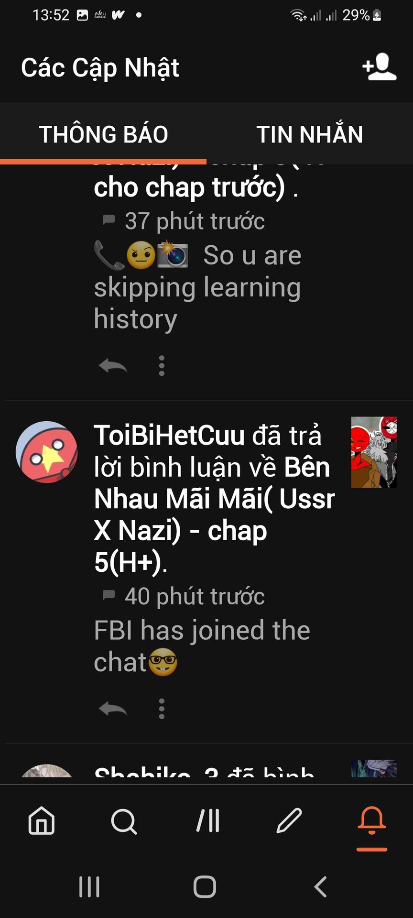Switch to the TIN NHẮN tab
Image resolution: width=413 pixels, height=918 pixels.
(310, 134)
